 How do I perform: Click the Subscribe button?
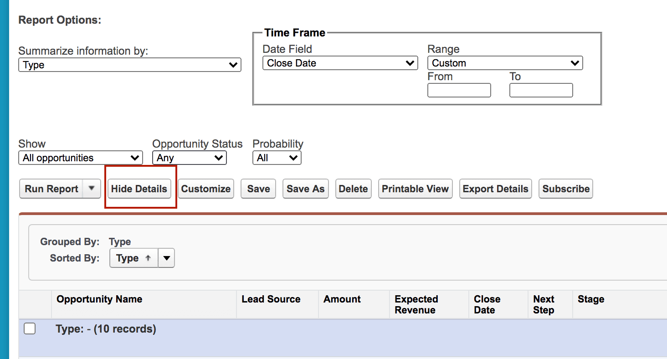(x=566, y=189)
